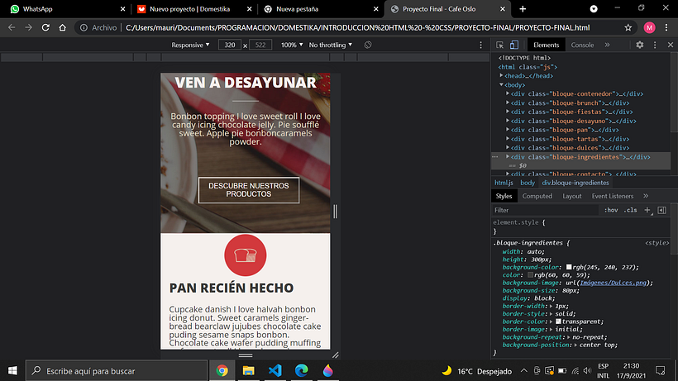Open the 100% zoom dropdown
This screenshot has width=678, height=381.
pos(292,45)
